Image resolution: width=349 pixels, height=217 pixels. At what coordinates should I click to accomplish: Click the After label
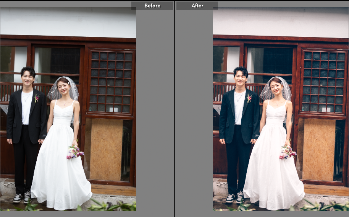[197, 6]
